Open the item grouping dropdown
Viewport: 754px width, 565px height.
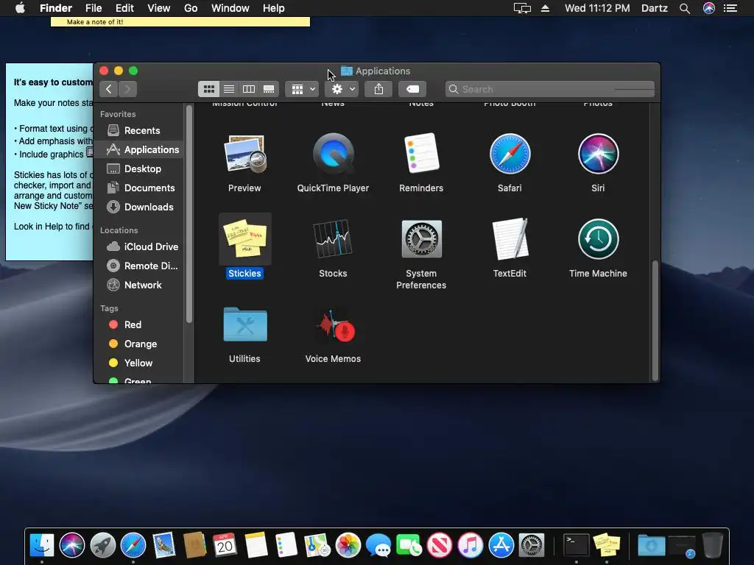click(x=302, y=89)
